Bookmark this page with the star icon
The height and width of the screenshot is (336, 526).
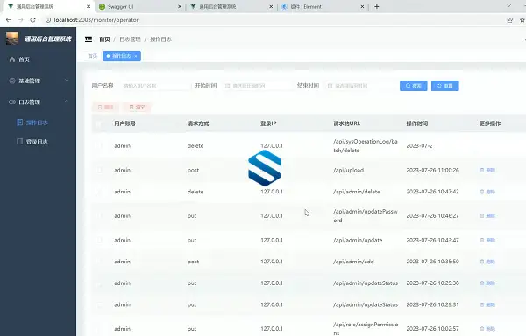click(x=522, y=20)
